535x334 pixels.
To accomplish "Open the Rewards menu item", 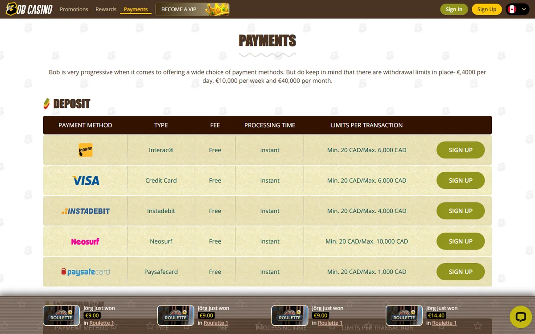I will [x=106, y=9].
